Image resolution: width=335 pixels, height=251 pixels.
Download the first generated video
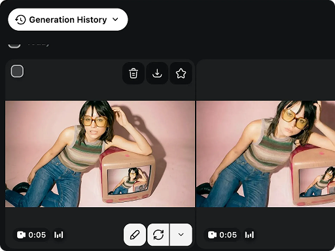pyautogui.click(x=157, y=73)
